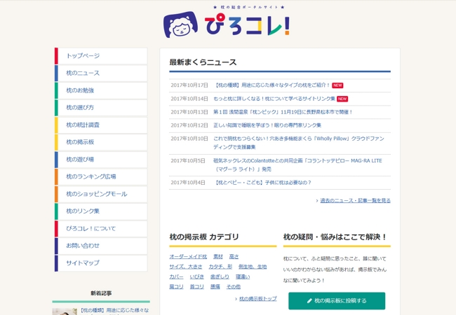Open the 【枕の種類】 article link under 新着記事
Viewport: 456px width, 315px height.
114,311
